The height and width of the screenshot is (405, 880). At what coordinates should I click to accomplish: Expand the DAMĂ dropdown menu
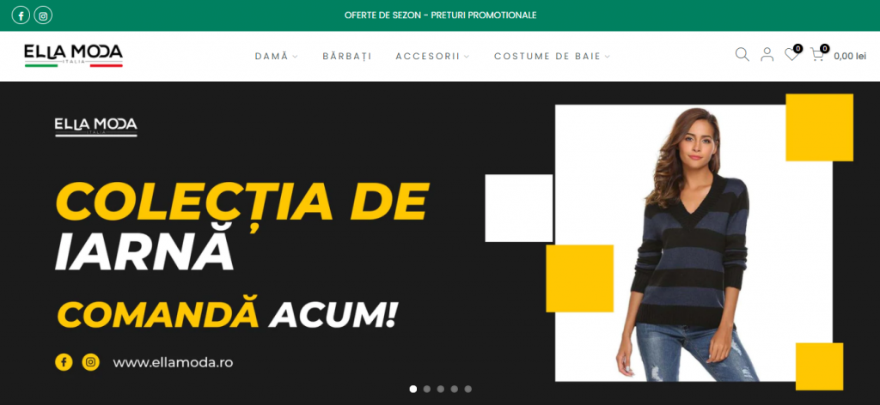coord(276,56)
